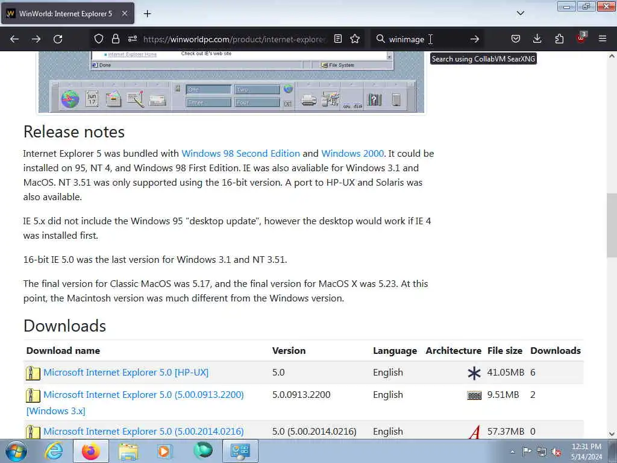Go back to the previous page

(14, 39)
